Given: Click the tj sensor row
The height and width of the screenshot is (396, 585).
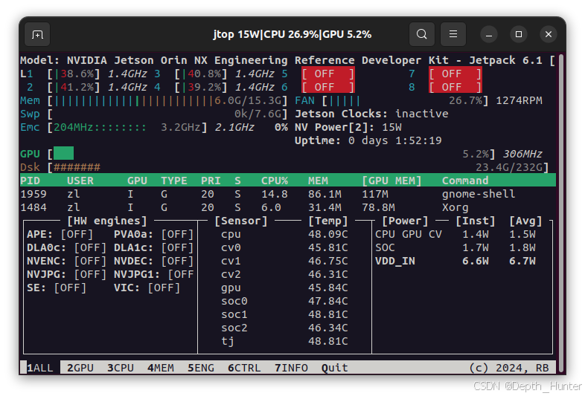Looking at the screenshot, I should click(x=284, y=341).
